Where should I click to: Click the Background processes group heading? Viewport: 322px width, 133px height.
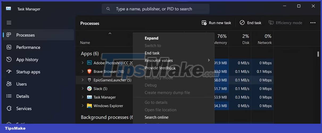coord(107,117)
